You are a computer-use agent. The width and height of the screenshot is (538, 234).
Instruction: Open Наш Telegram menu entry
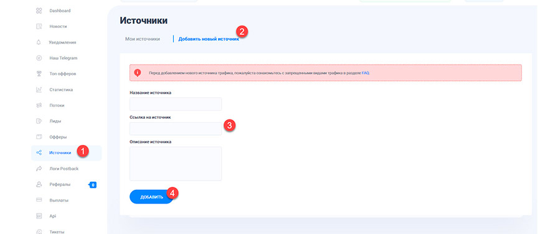[x=64, y=58]
